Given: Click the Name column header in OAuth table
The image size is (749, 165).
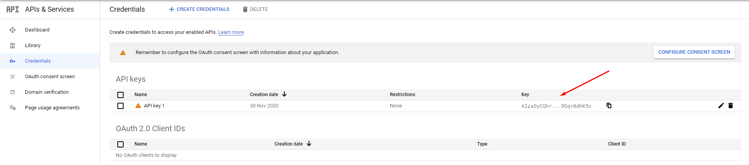Looking at the screenshot, I should coord(141,144).
